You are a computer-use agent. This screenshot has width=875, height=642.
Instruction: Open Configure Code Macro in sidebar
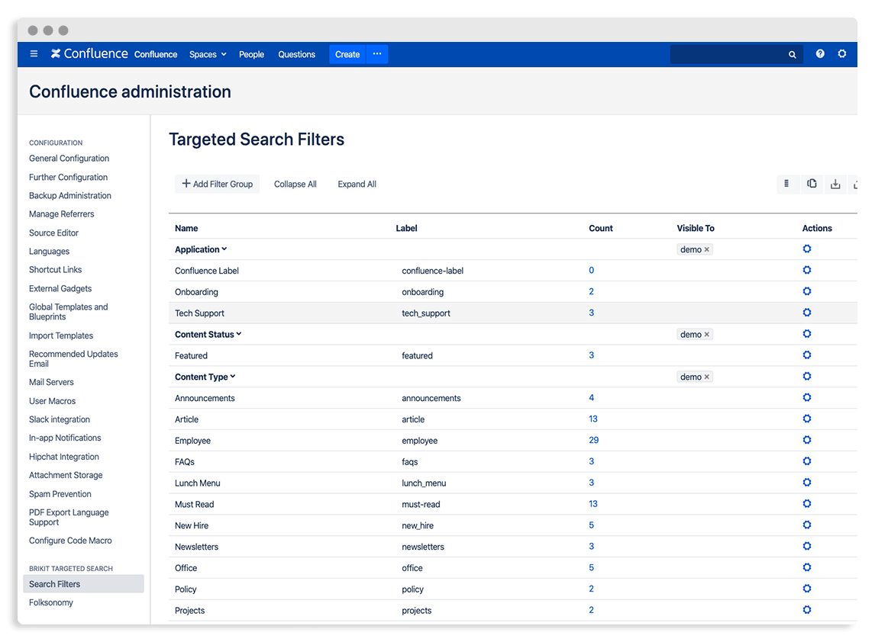pyautogui.click(x=70, y=541)
